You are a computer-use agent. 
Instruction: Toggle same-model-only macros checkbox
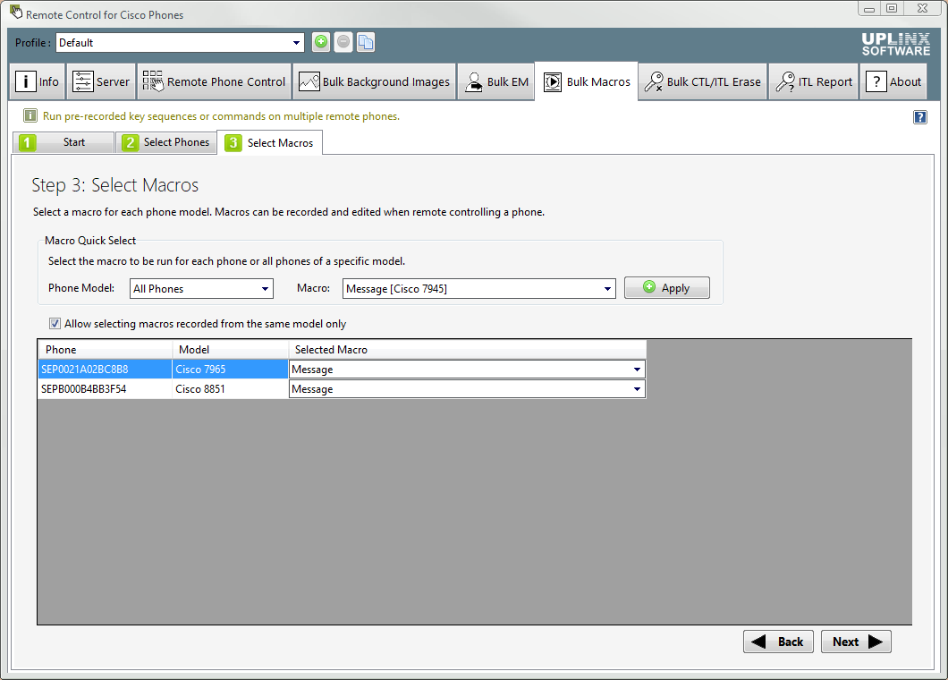point(55,324)
